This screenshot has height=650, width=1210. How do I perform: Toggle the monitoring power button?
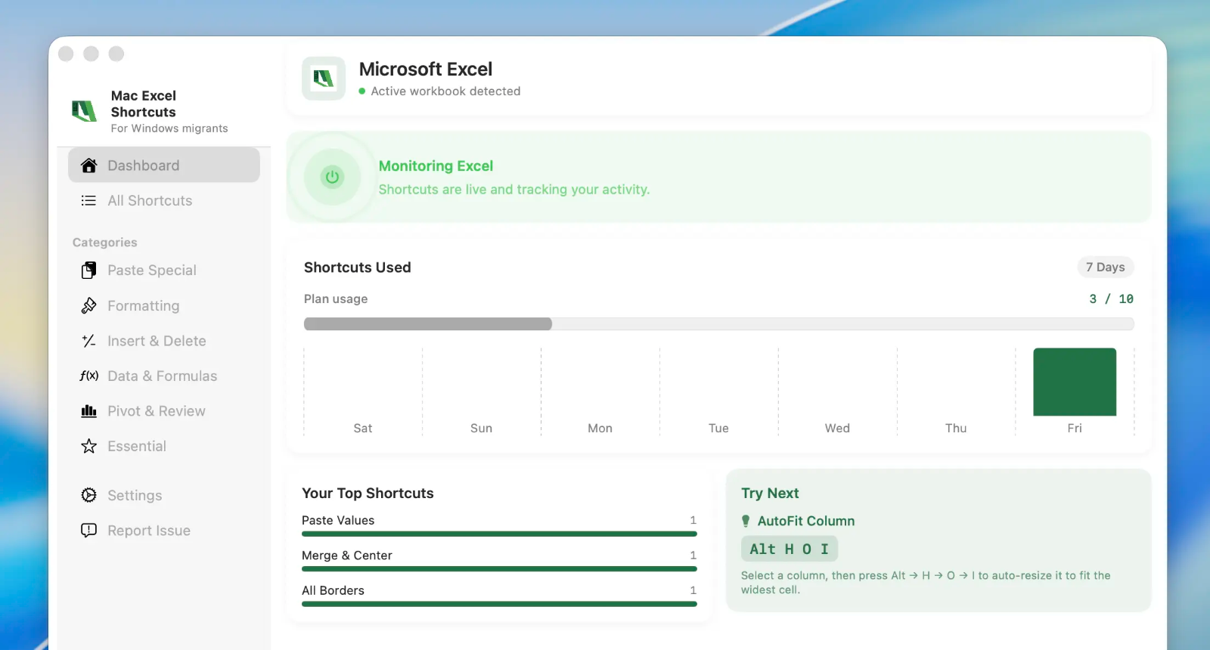point(332,177)
